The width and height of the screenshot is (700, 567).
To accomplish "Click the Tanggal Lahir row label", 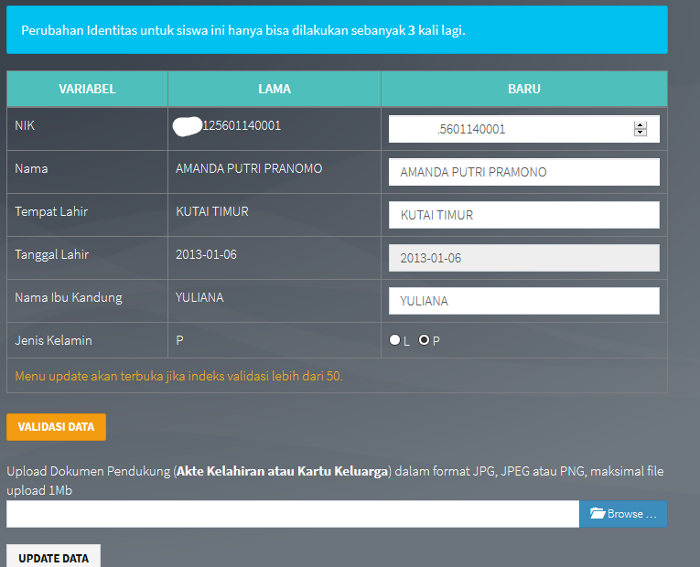I will click(x=52, y=255).
